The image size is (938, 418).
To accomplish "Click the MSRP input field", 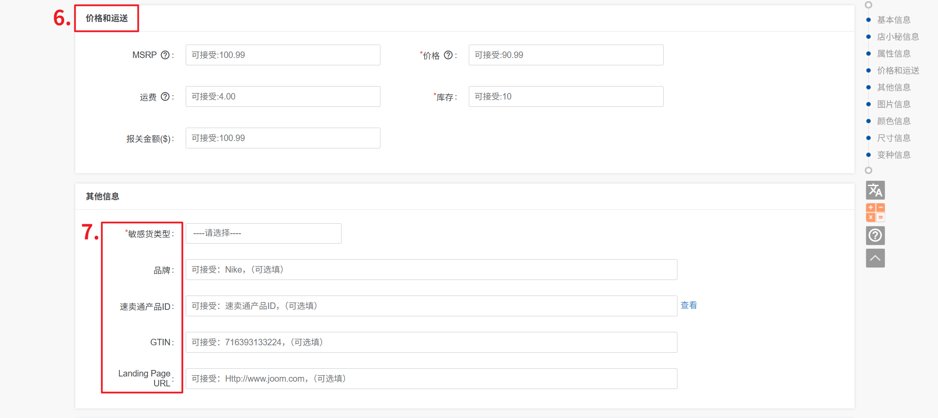I will pyautogui.click(x=283, y=55).
